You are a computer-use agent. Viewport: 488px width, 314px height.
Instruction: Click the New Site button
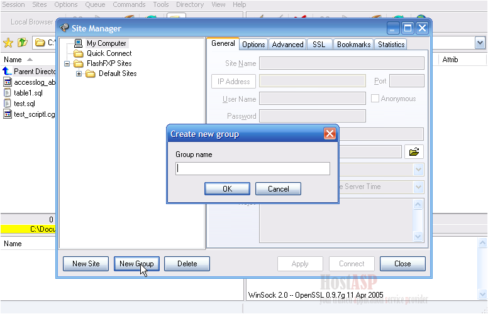pos(86,264)
